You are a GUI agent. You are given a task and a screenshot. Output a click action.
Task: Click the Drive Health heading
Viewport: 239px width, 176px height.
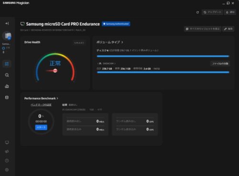click(32, 42)
